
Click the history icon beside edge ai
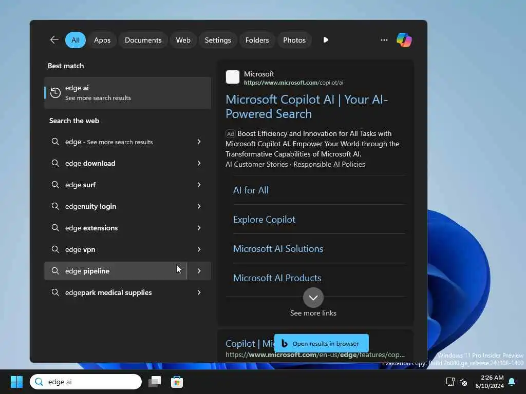point(55,93)
